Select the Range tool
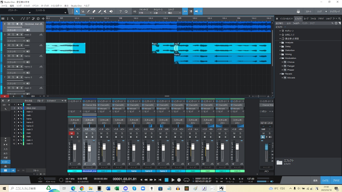 (83, 11)
